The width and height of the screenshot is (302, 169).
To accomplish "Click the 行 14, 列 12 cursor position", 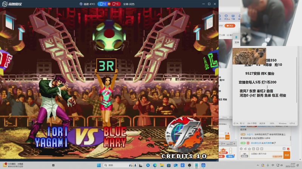I will click(239, 124).
